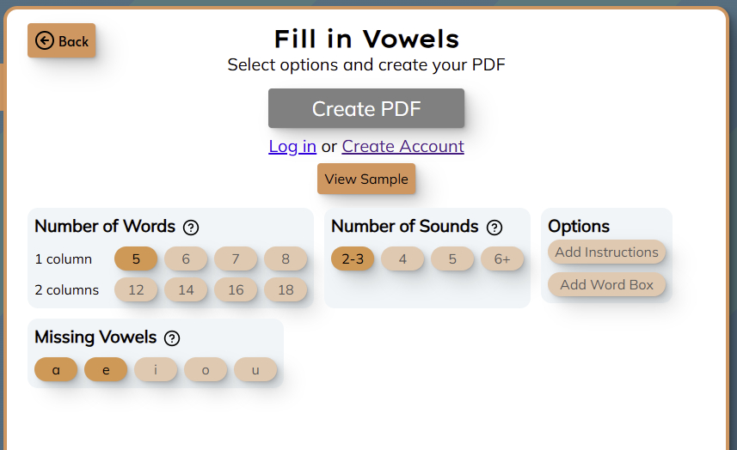Open help icon beside Missing Vowels
This screenshot has width=737, height=450.
(x=172, y=338)
